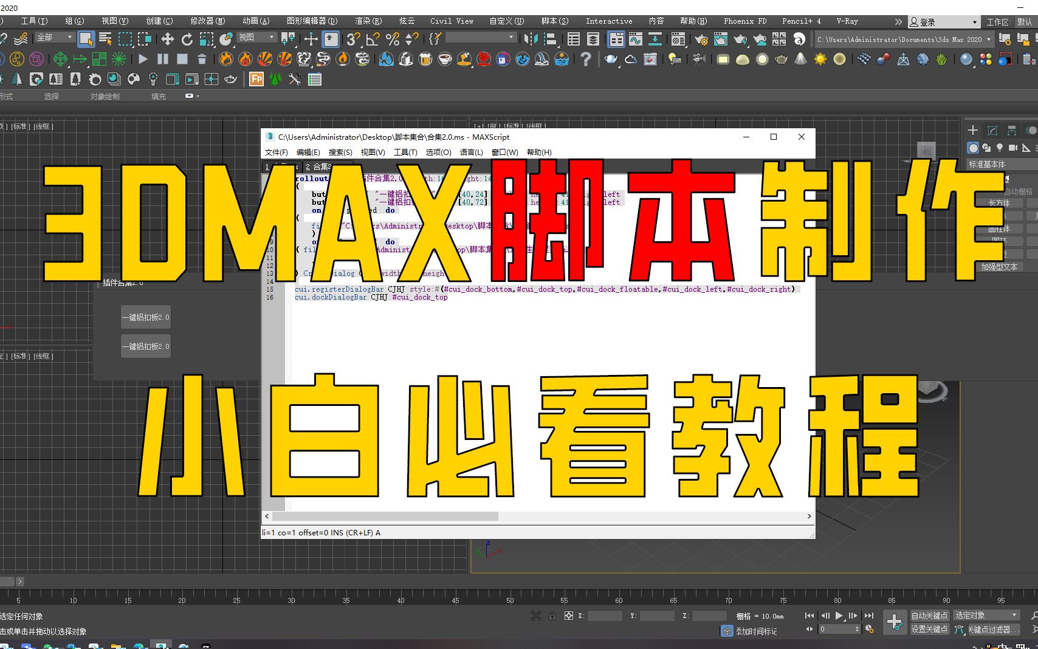Click the Mirror tool icon
The image size is (1038, 649).
pos(531,39)
